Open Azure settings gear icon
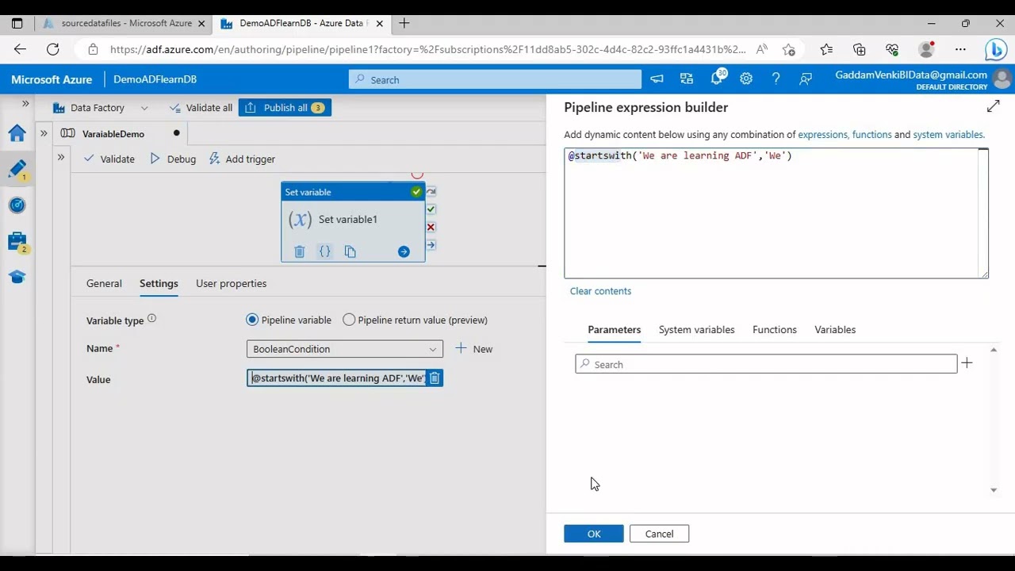The width and height of the screenshot is (1015, 571). (x=746, y=79)
